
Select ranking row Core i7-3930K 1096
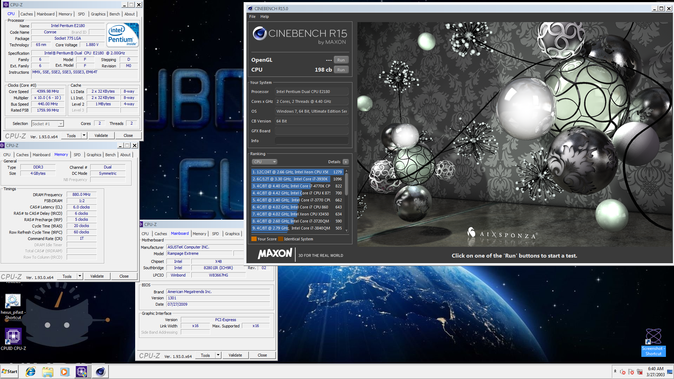click(x=297, y=179)
